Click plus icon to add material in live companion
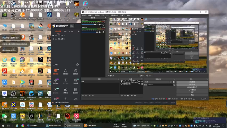This screenshot has width=227, height=128. pos(79,31)
